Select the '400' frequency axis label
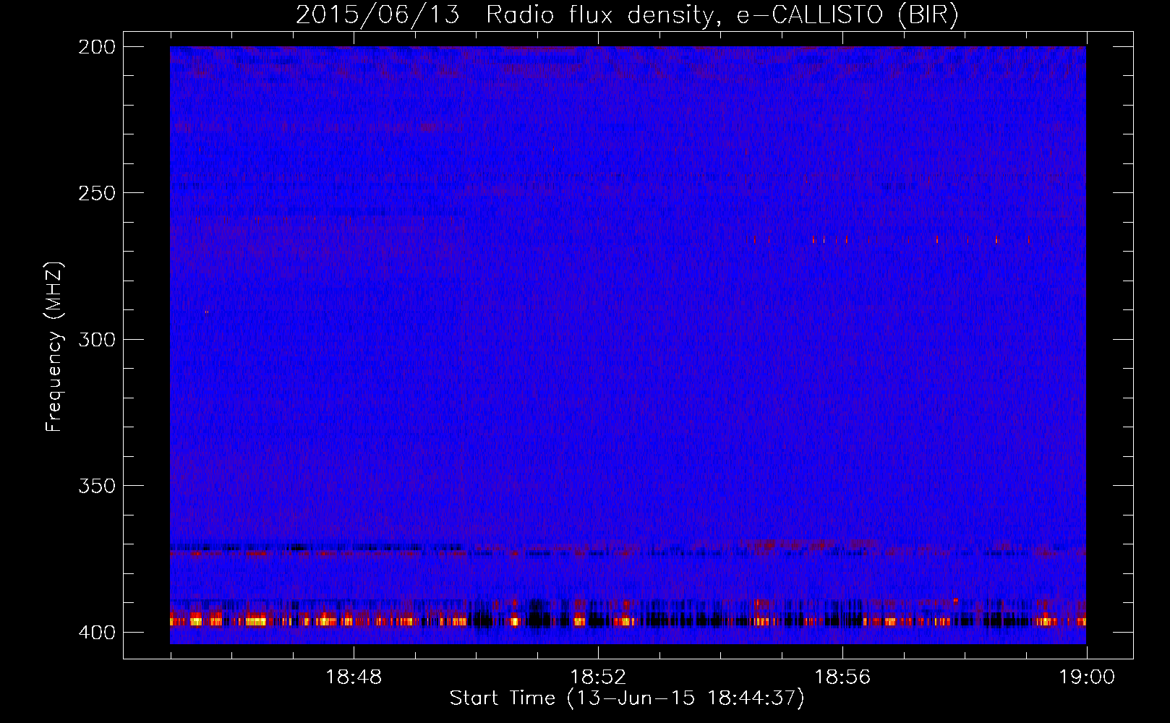The width and height of the screenshot is (1170, 723). (x=96, y=632)
